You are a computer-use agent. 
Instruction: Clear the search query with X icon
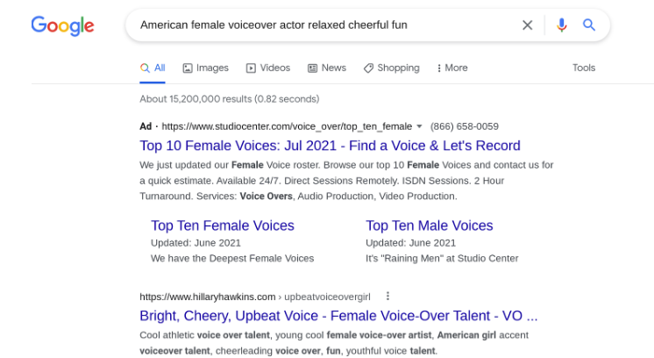[527, 25]
